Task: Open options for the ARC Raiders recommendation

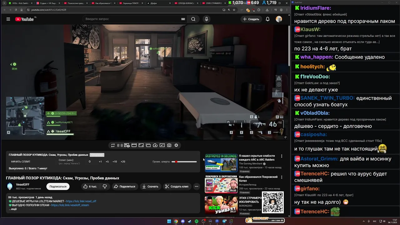Action: [282, 156]
